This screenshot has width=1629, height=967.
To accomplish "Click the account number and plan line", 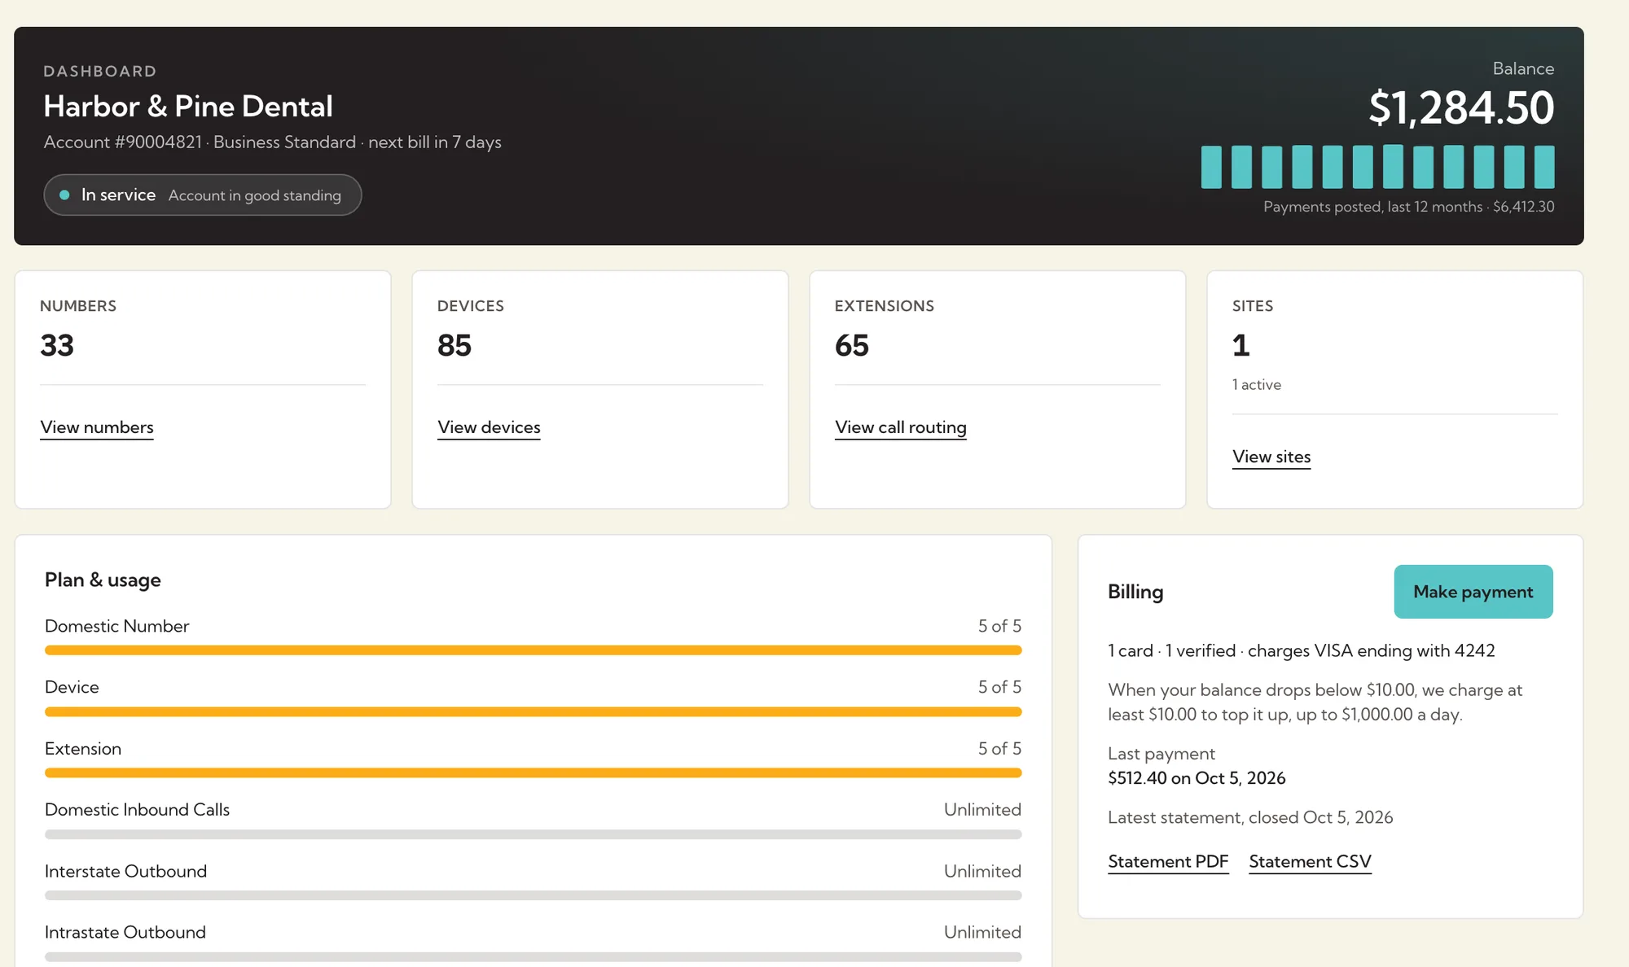I will [272, 142].
